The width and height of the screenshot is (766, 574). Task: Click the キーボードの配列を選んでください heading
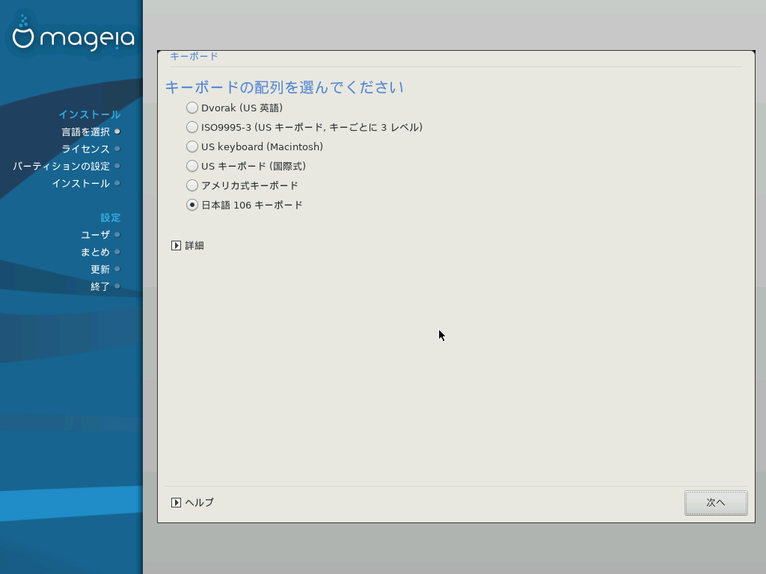284,87
